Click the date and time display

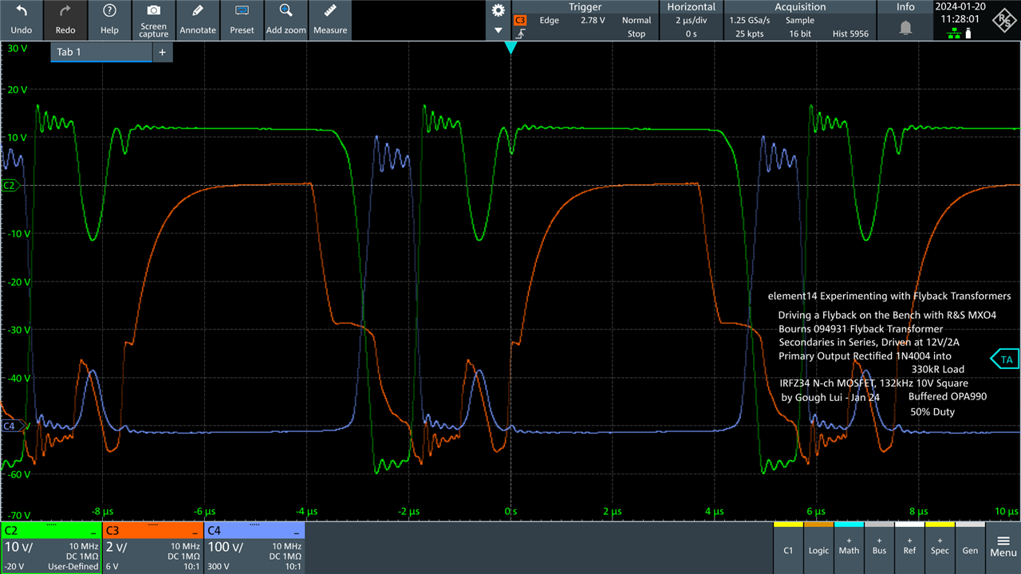(x=959, y=12)
